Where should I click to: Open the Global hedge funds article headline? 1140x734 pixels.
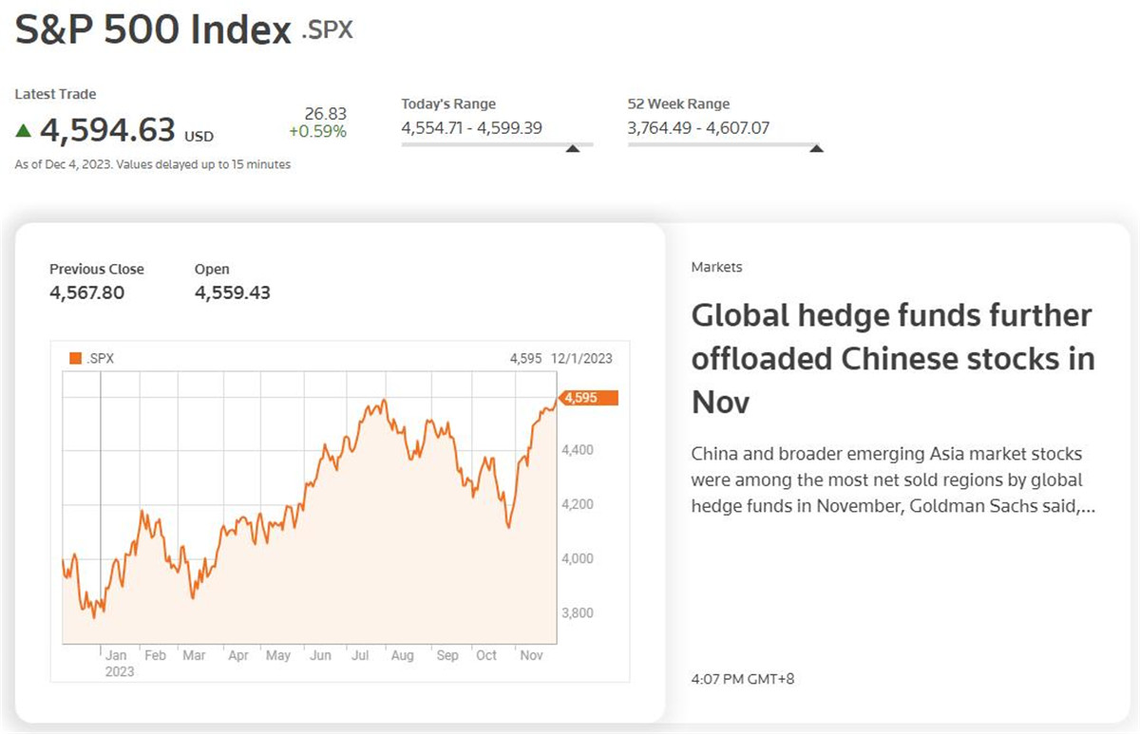point(893,359)
